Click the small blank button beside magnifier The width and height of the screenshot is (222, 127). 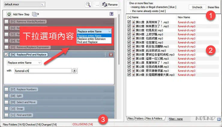(96, 5)
